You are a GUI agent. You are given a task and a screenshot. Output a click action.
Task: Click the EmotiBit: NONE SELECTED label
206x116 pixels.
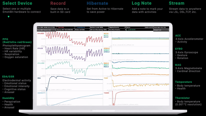(x=46, y=28)
